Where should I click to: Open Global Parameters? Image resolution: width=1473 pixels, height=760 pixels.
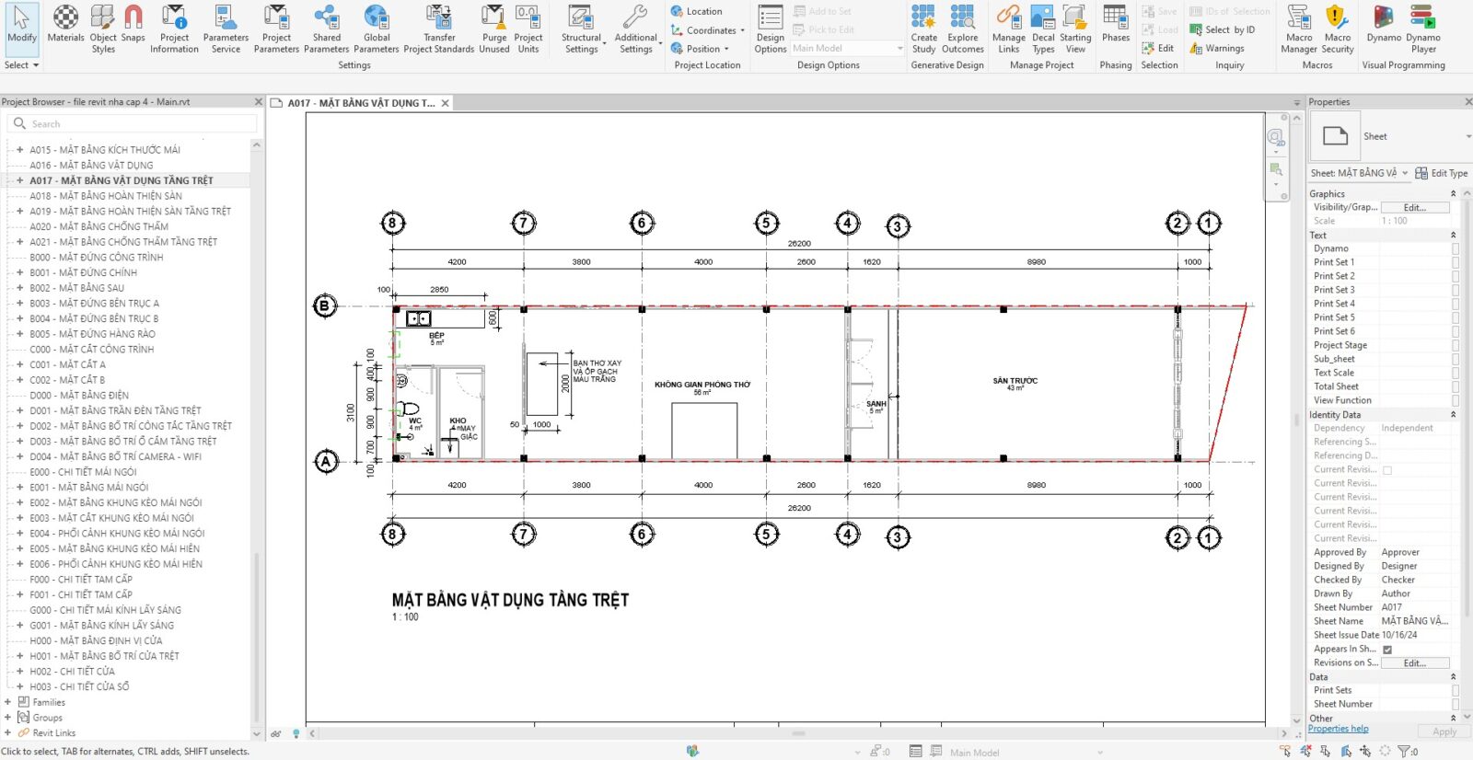click(x=376, y=29)
